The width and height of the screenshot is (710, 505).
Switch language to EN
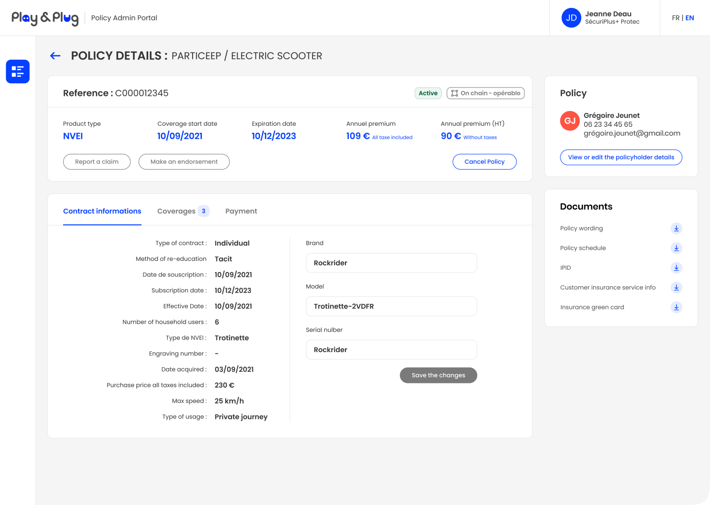click(x=689, y=18)
